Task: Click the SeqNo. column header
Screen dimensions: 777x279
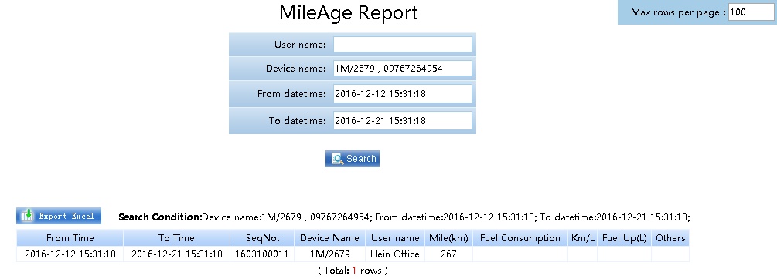Action: pyautogui.click(x=262, y=238)
